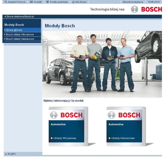Viewport: 165px width, 159px height.
Task: Select Strona główna in the sidebar
Action: pos(23,30)
